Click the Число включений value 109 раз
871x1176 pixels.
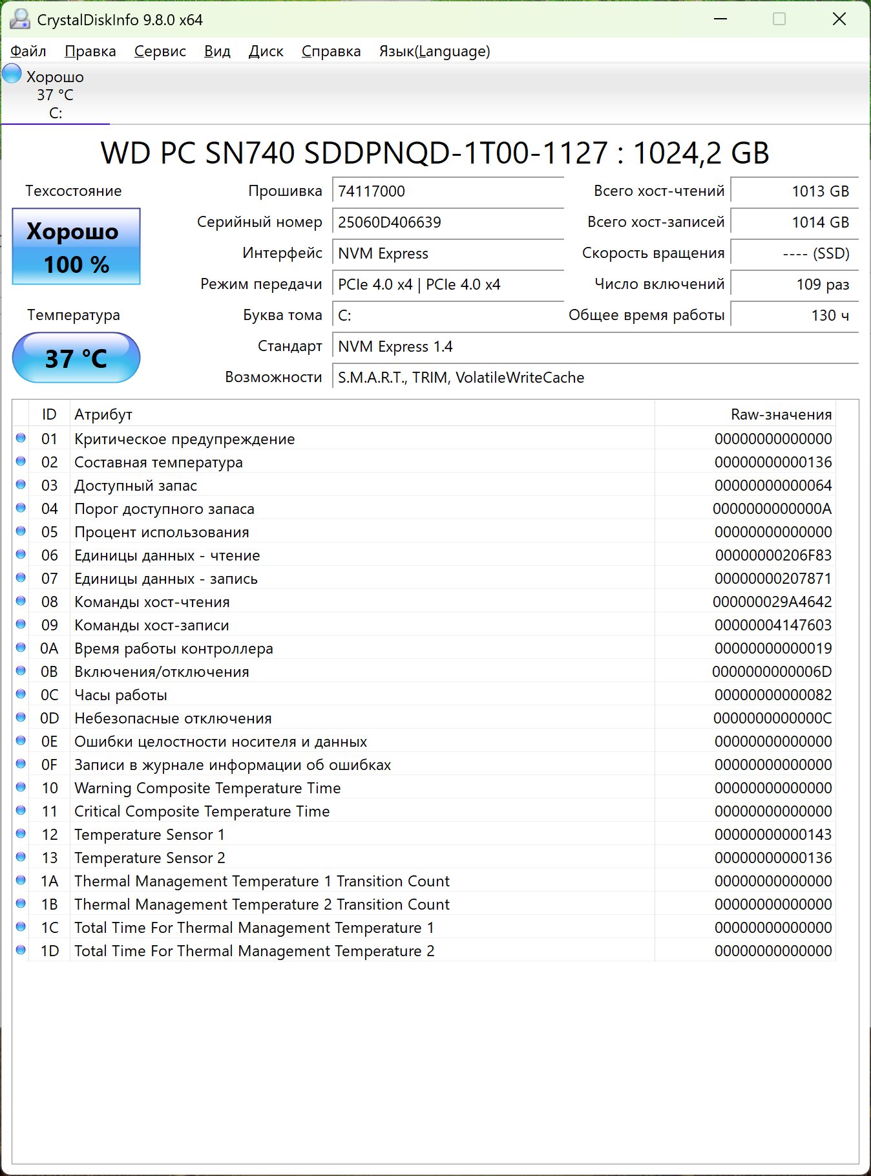pyautogui.click(x=794, y=284)
